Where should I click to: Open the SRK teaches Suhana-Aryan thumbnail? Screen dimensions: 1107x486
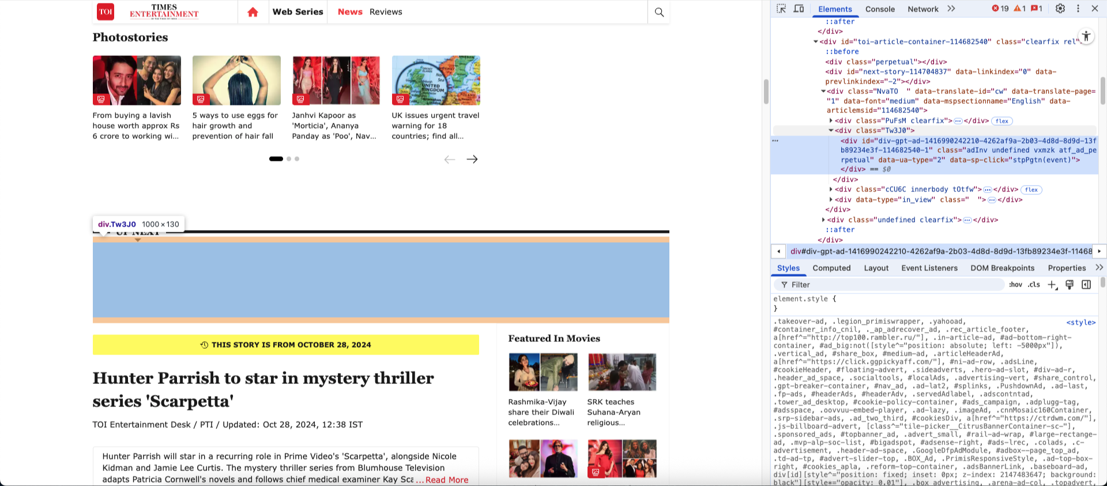coord(622,372)
